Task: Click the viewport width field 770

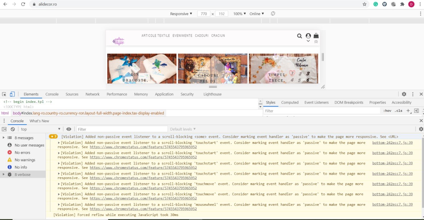Action: (204, 14)
